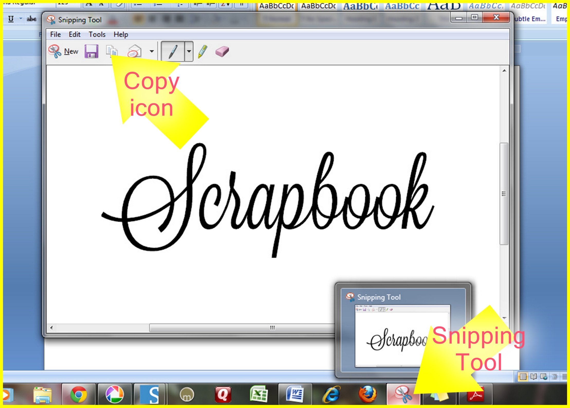Click the Snipping Tool preview thumbnail
The image size is (570, 408).
click(391, 334)
